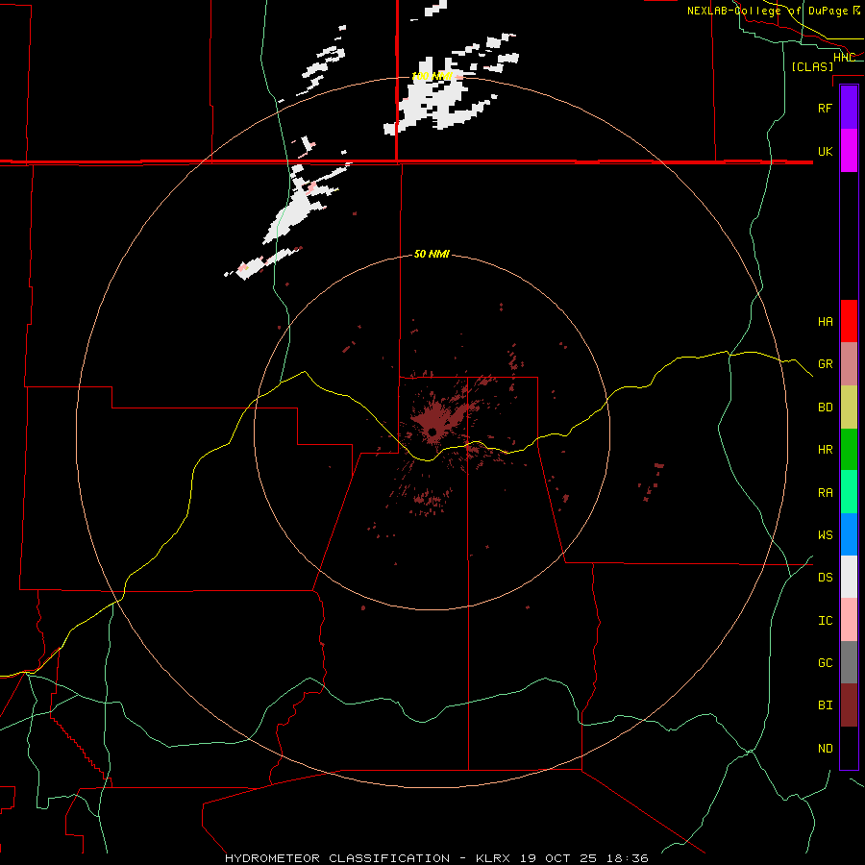Click the BD legend label
Image resolution: width=865 pixels, height=865 pixels.
pos(825,408)
